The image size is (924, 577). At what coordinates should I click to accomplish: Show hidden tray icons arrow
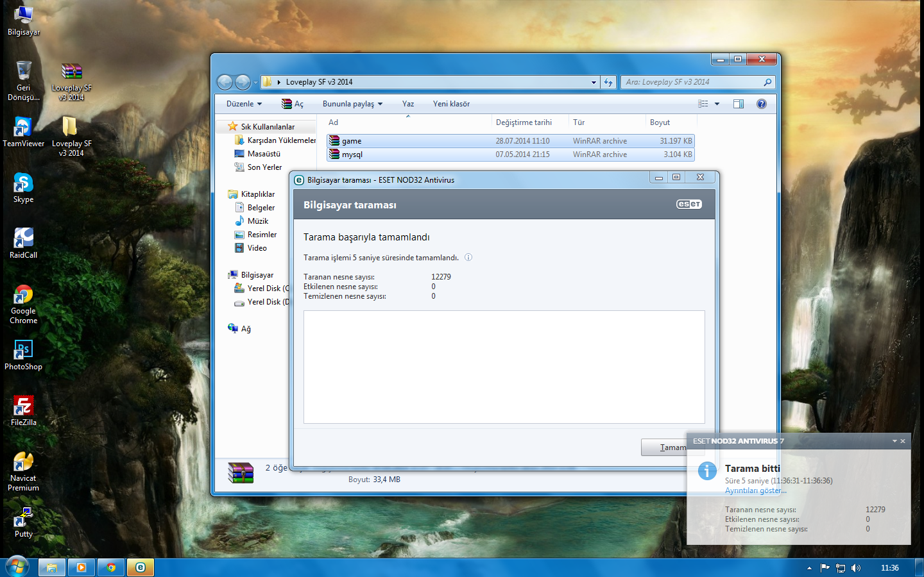tap(809, 568)
